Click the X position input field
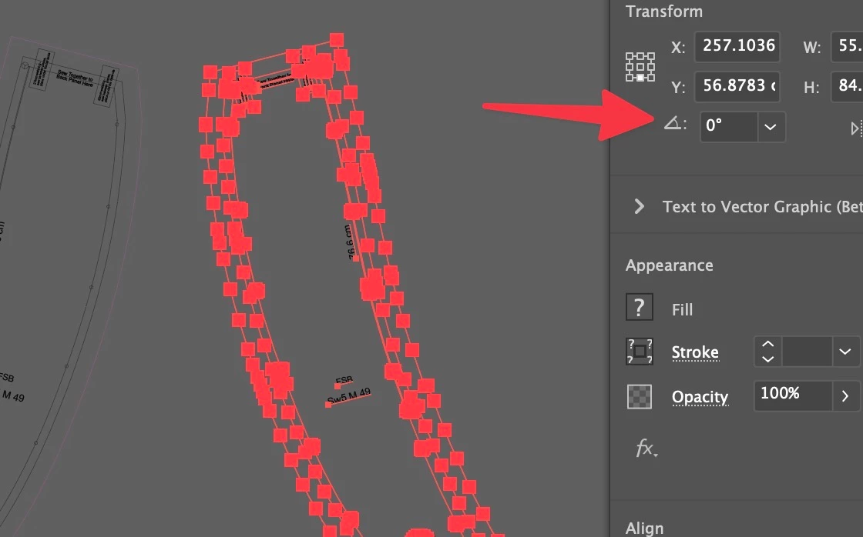This screenshot has width=863, height=537. point(737,46)
